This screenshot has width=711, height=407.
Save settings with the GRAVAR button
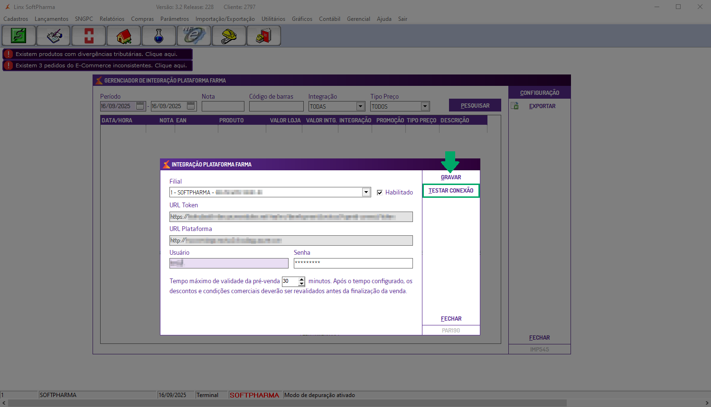[x=451, y=177]
